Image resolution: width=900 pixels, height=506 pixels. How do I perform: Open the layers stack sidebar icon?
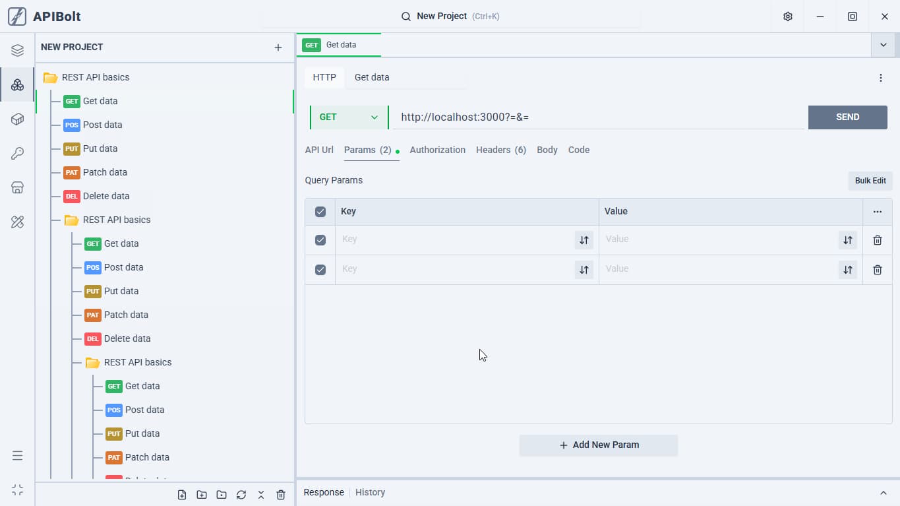17,51
